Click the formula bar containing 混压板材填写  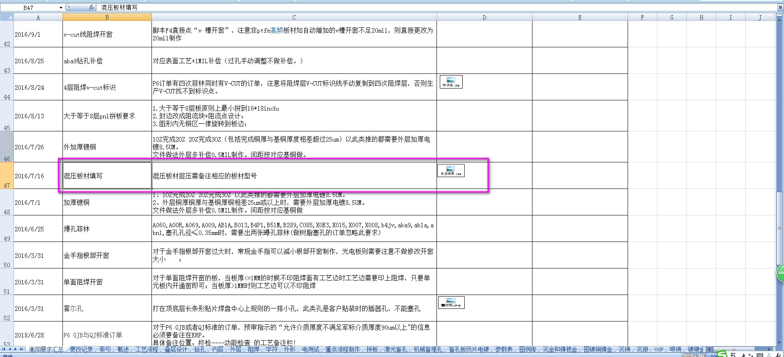coord(437,7)
